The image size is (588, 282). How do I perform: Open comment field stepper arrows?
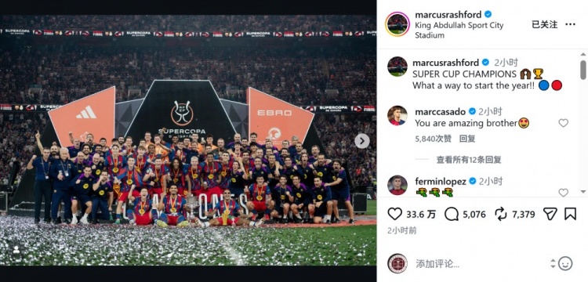(553, 263)
